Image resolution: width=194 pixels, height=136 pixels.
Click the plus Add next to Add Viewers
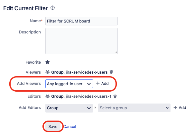[102, 84]
